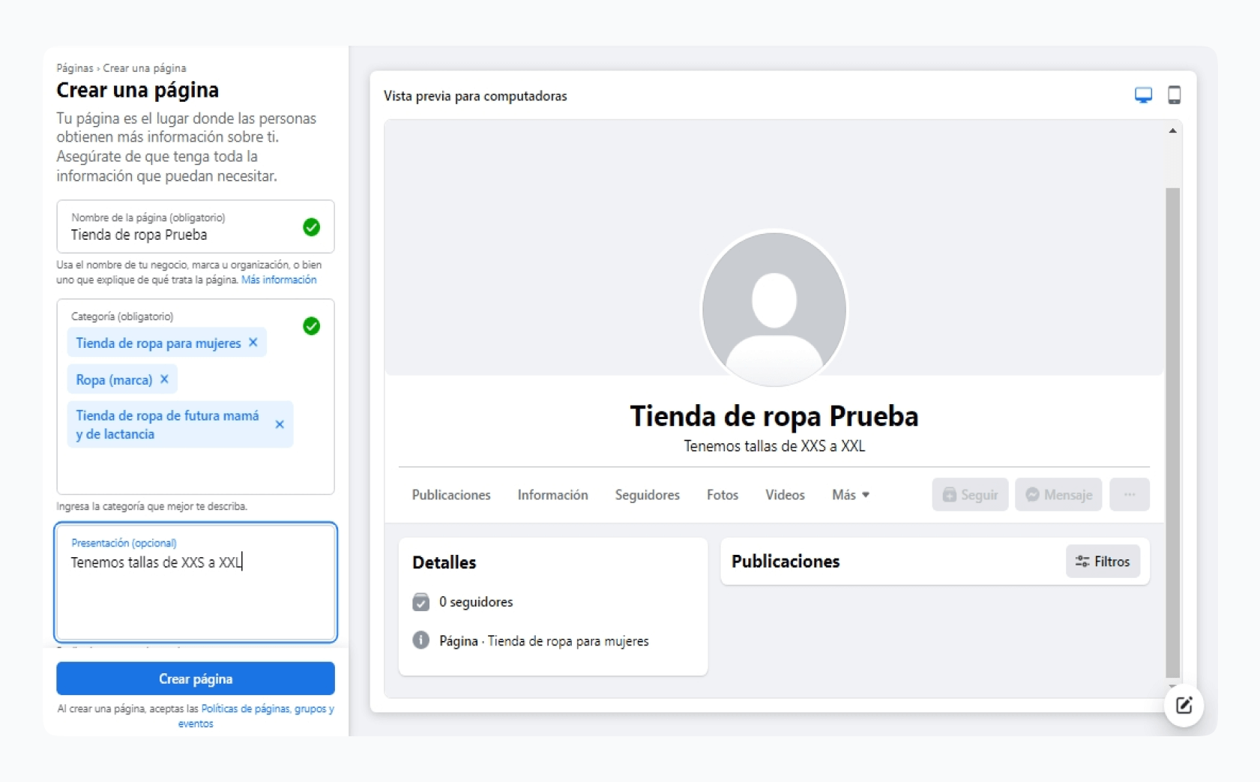Screen dimensions: 1260x782
Task: Select the Fotos tab in the preview
Action: coord(722,494)
